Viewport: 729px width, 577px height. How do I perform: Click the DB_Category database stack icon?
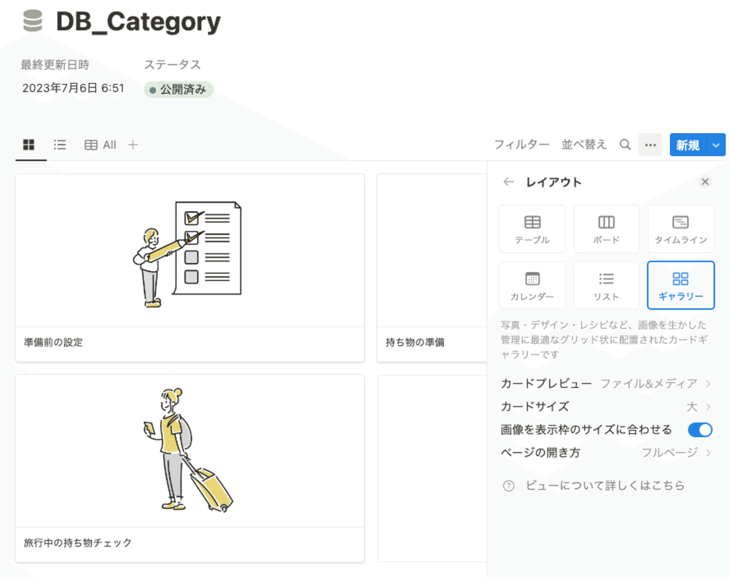(33, 21)
